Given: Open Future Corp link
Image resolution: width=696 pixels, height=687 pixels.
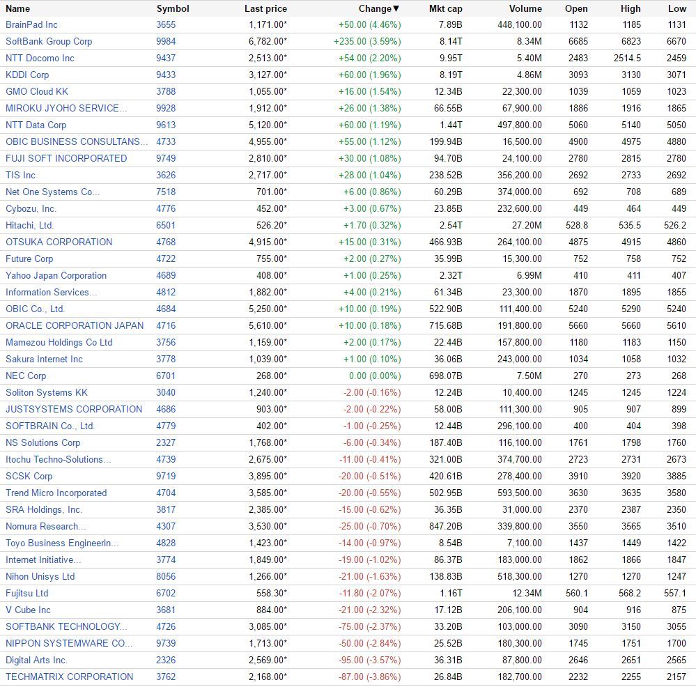Looking at the screenshot, I should 29,258.
